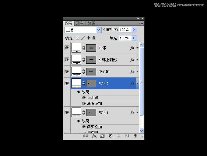The height and width of the screenshot is (156, 207).
Task: Hide the 形状 2 layer with its eye
Action: pyautogui.click(x=67, y=83)
